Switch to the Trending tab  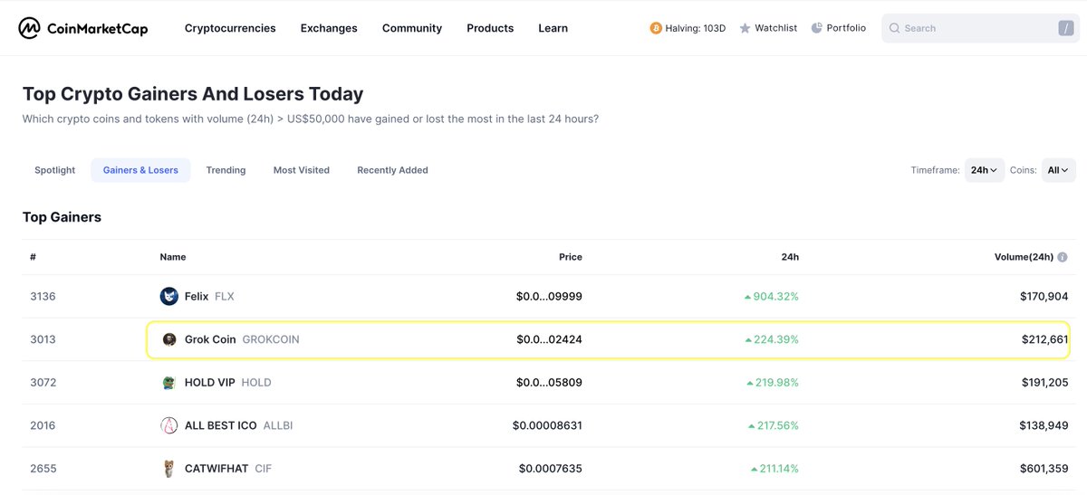tap(226, 170)
